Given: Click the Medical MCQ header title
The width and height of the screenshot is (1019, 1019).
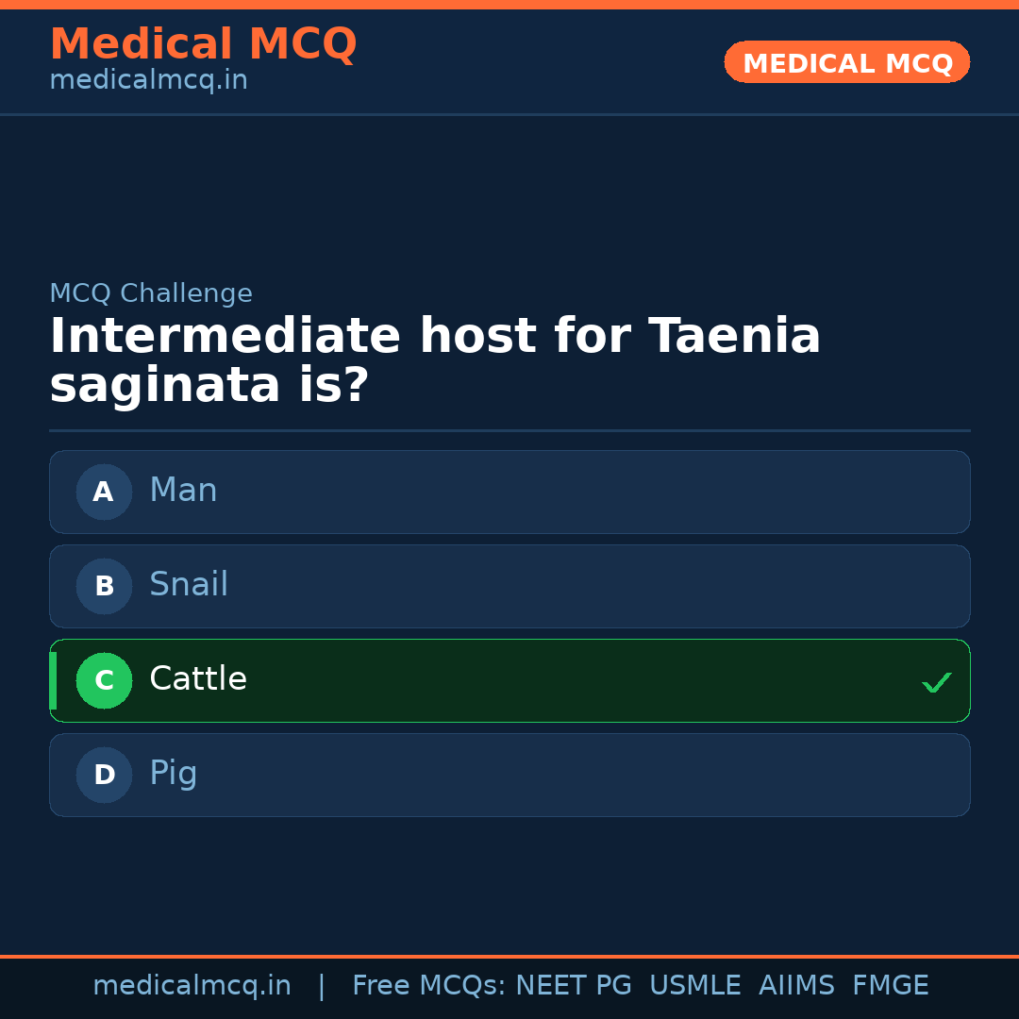Looking at the screenshot, I should 203,44.
